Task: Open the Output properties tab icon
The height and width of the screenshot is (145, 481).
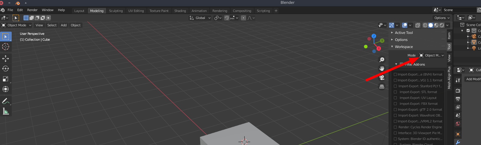Action: click(458, 99)
